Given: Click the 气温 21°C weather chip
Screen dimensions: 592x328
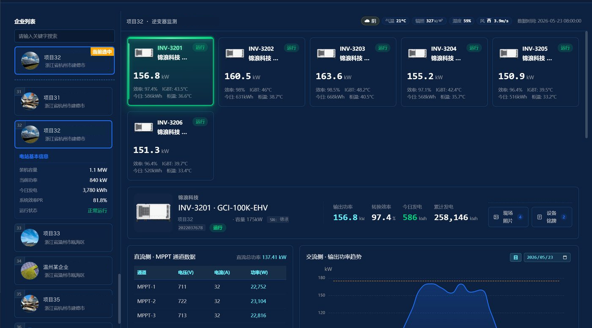Looking at the screenshot, I should click(395, 21).
